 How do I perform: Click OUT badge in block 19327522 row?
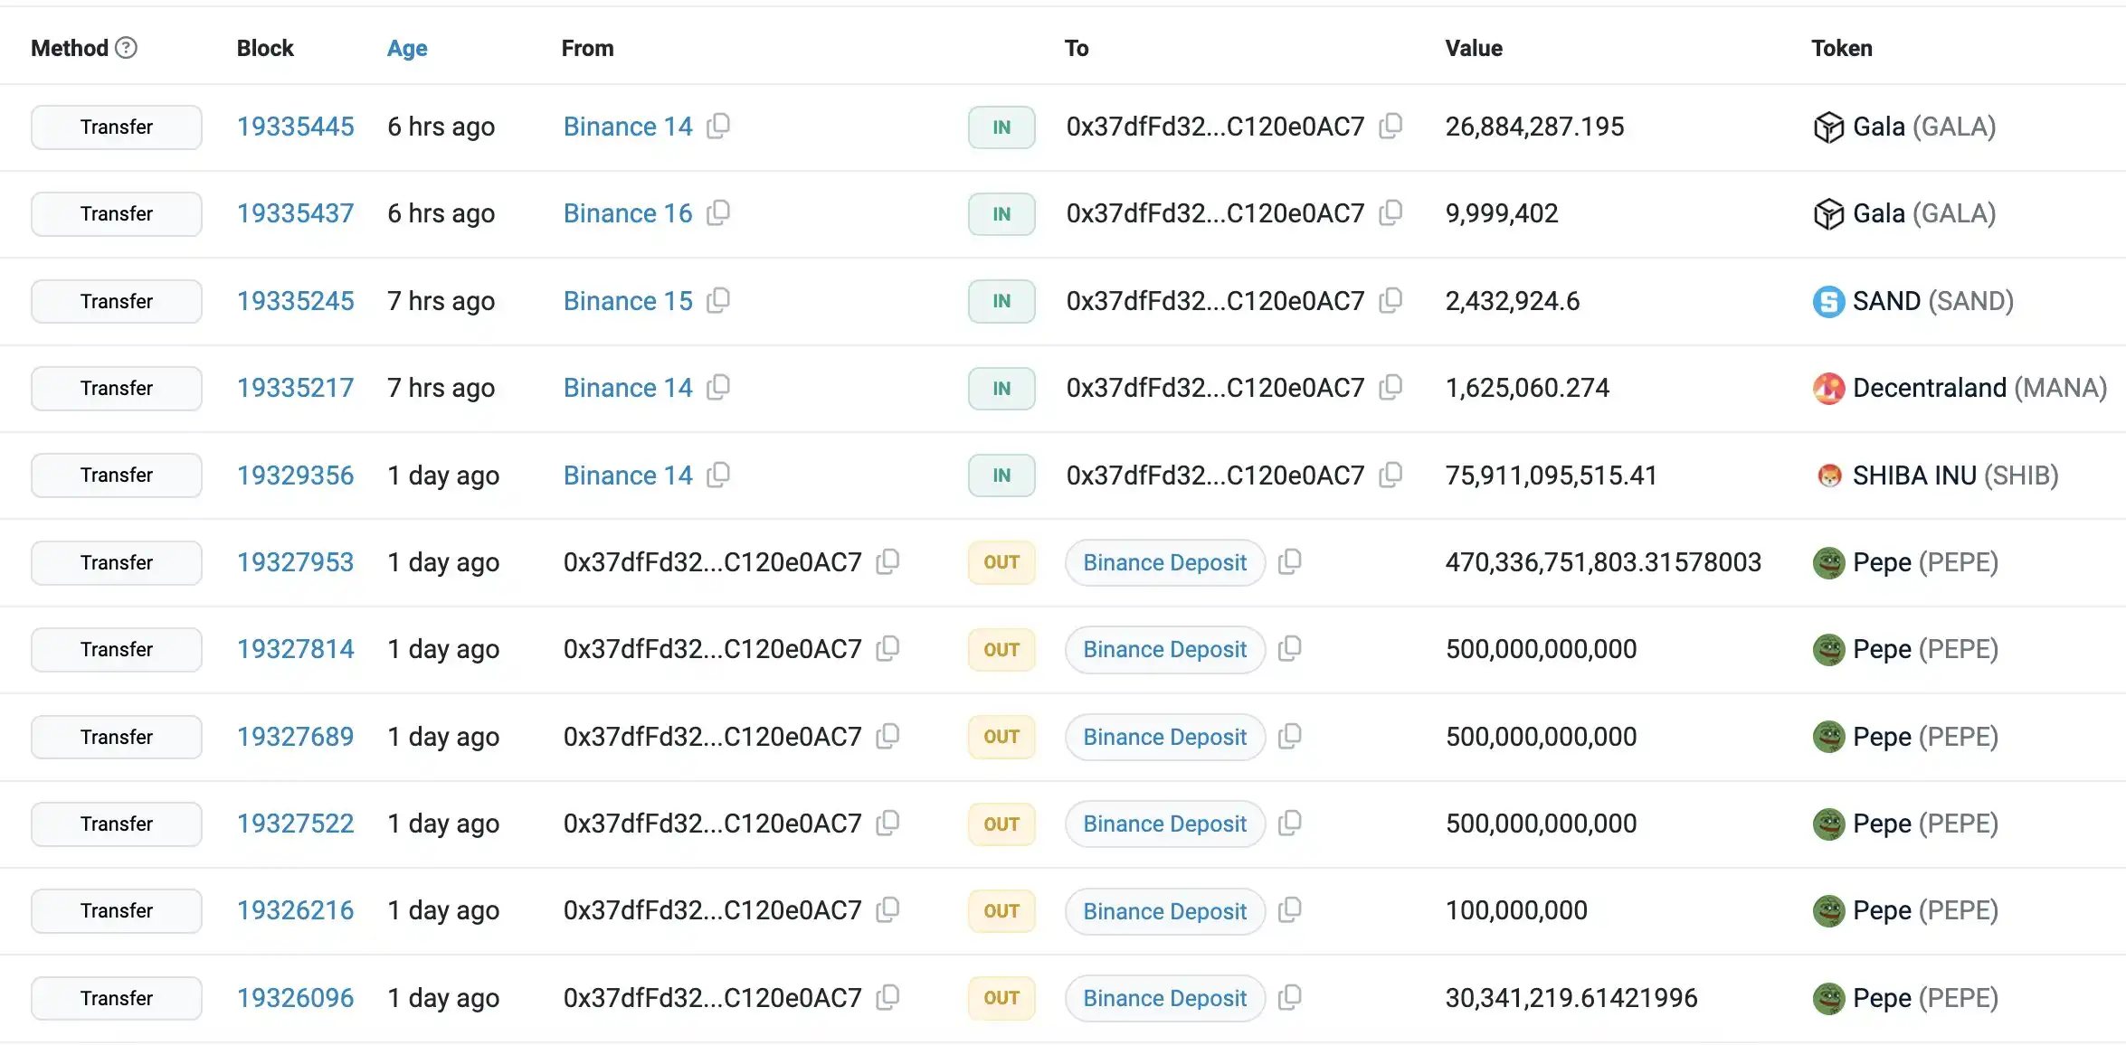1001,824
